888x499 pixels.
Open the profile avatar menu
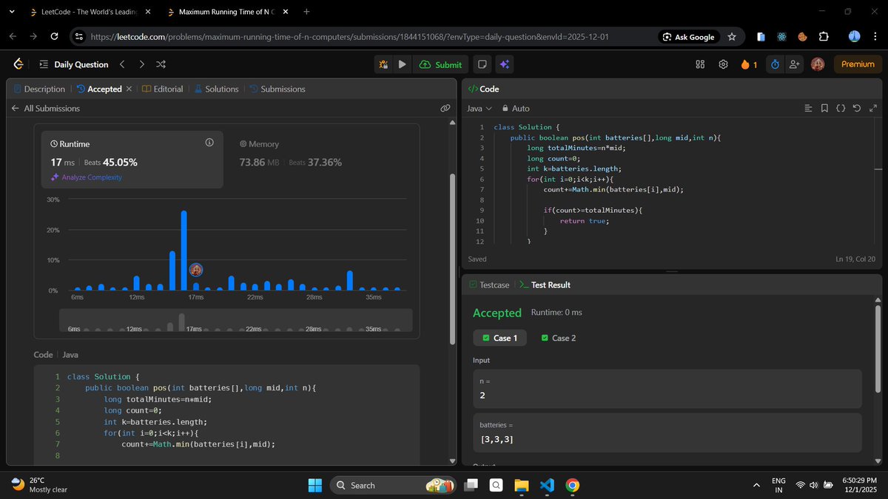(818, 64)
